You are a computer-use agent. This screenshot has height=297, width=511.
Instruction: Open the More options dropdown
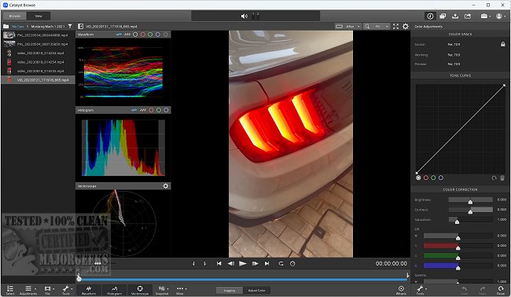[180, 290]
